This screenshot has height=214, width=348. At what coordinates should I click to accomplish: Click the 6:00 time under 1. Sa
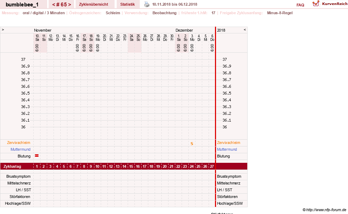[179, 48]
